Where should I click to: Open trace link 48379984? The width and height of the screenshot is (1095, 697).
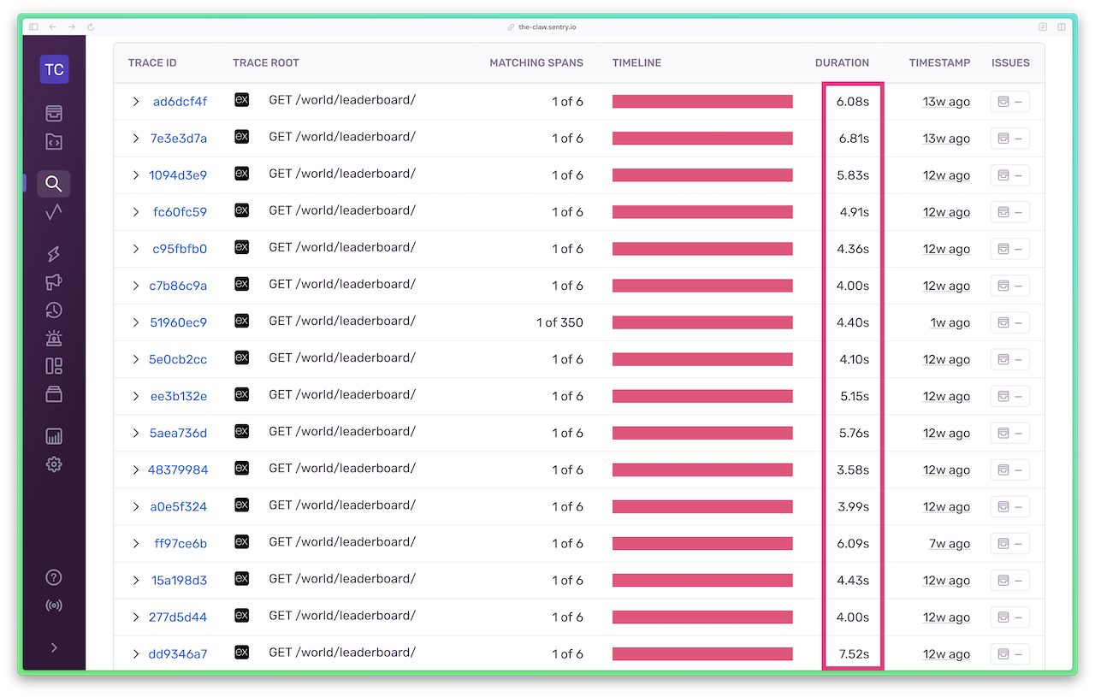[178, 470]
